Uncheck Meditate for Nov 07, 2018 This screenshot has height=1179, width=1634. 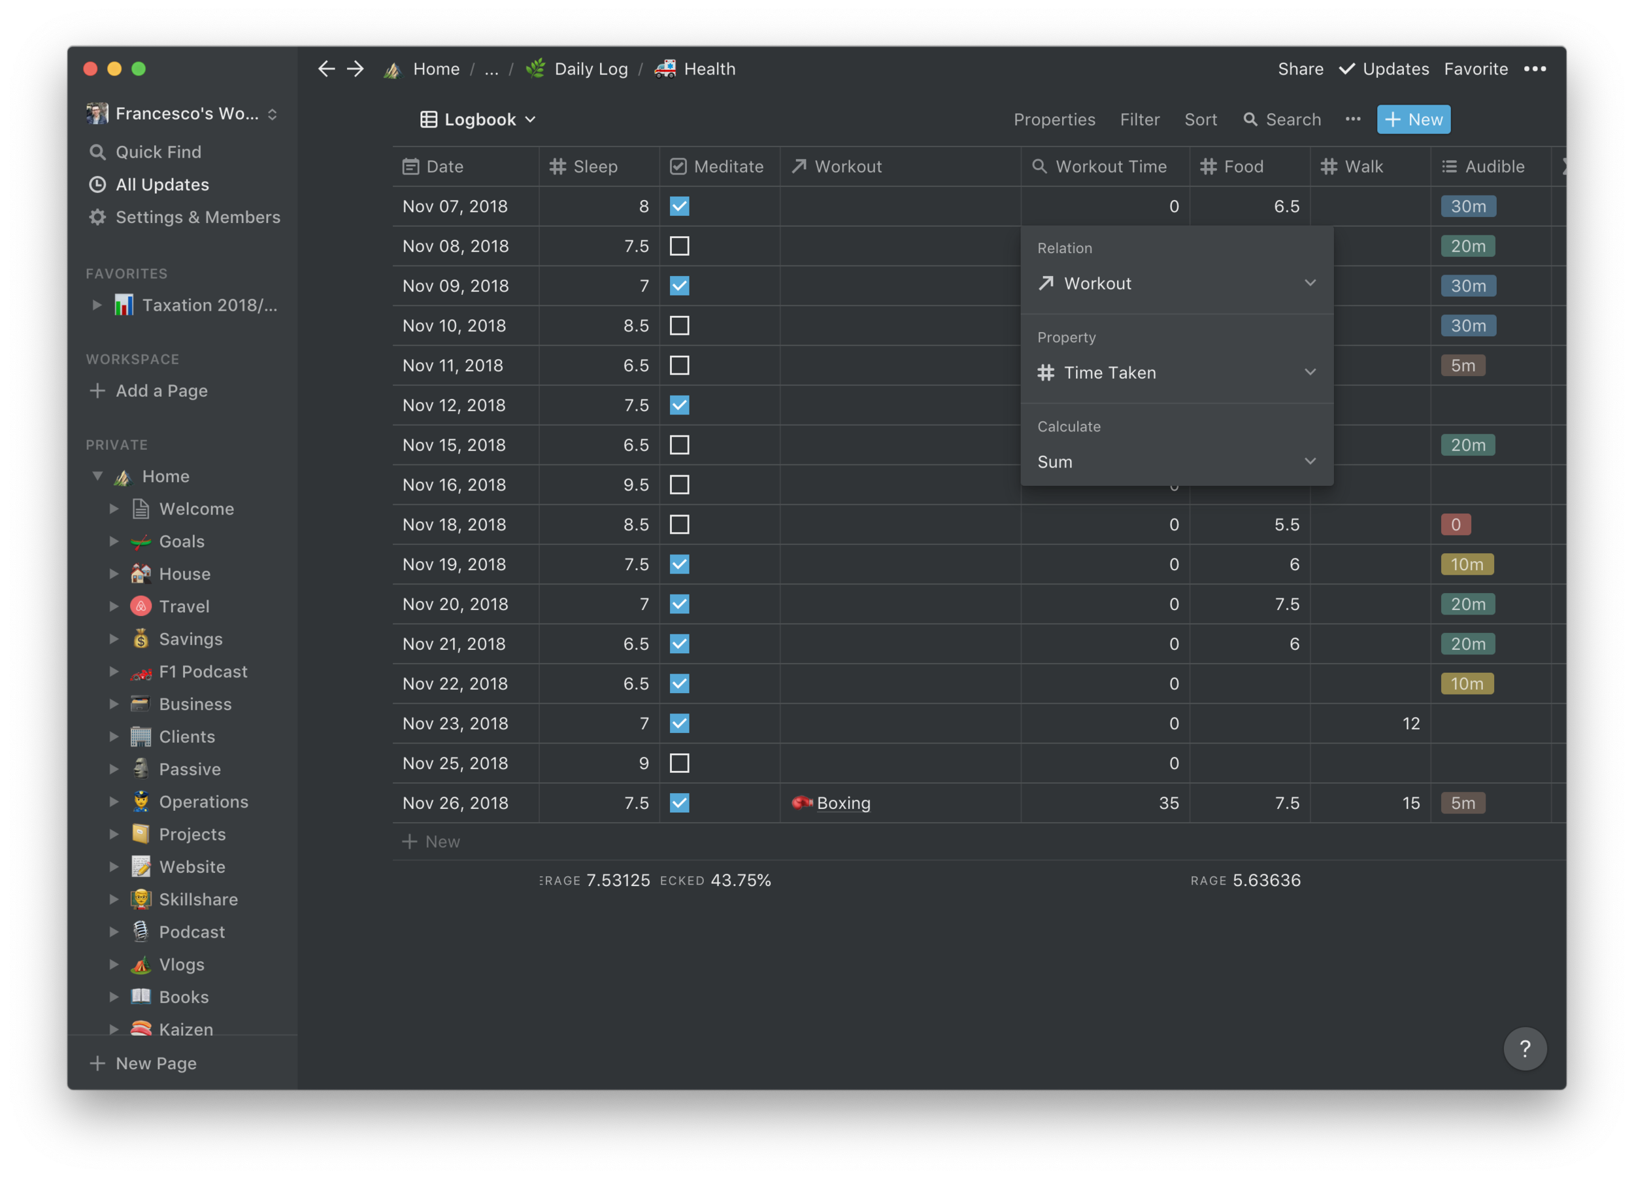[x=679, y=206]
